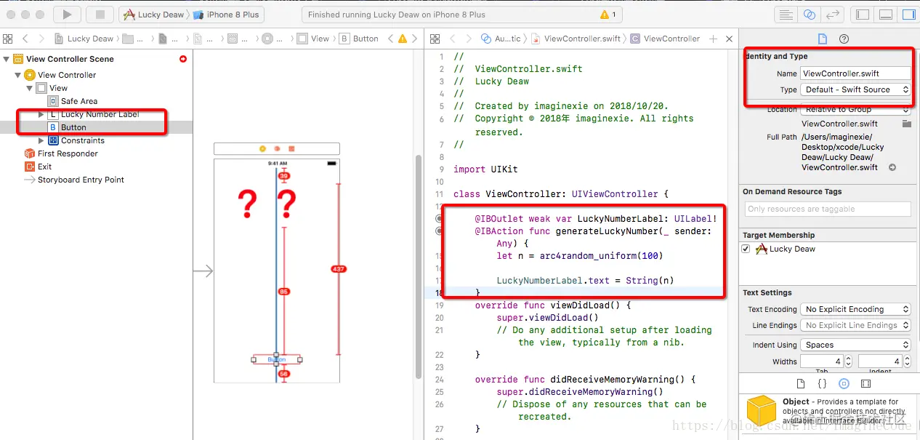Select the Object cube library item
920x440 pixels.
coord(761,412)
